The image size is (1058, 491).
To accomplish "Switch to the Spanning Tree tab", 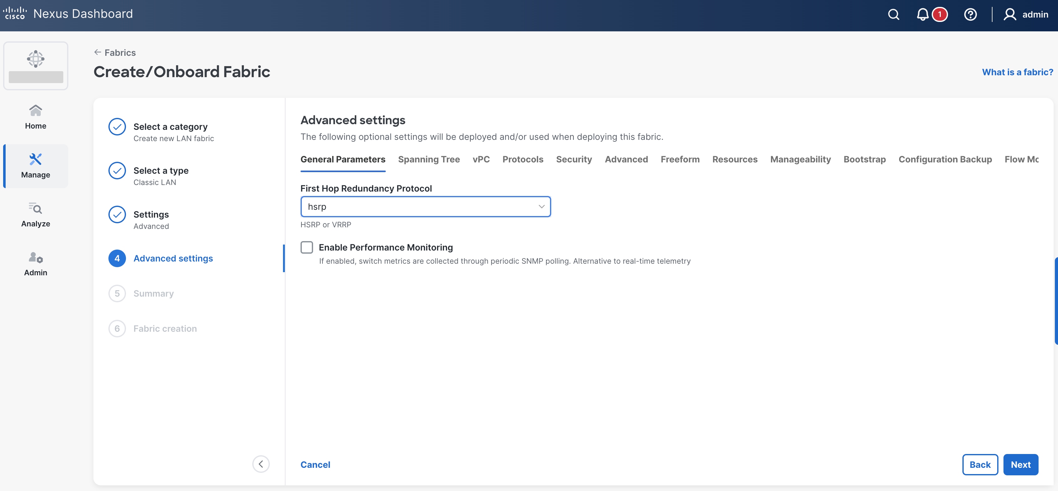I will (429, 159).
